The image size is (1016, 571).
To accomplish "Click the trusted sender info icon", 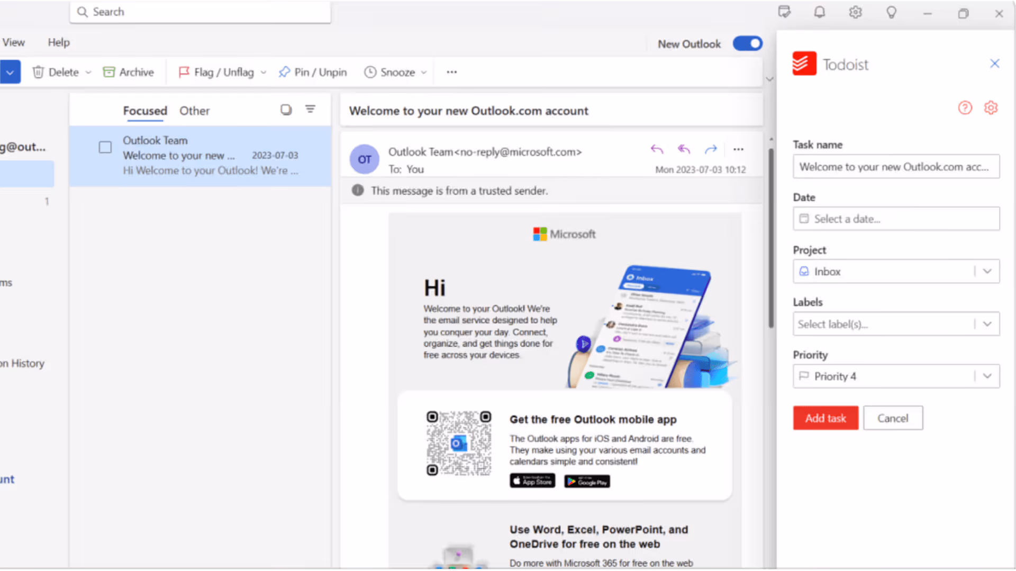I will (x=358, y=190).
